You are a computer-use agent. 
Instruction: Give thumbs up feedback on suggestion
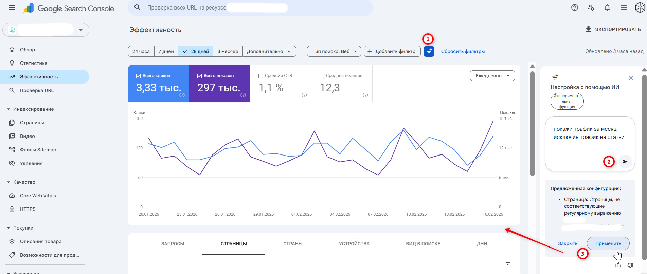pos(618,265)
